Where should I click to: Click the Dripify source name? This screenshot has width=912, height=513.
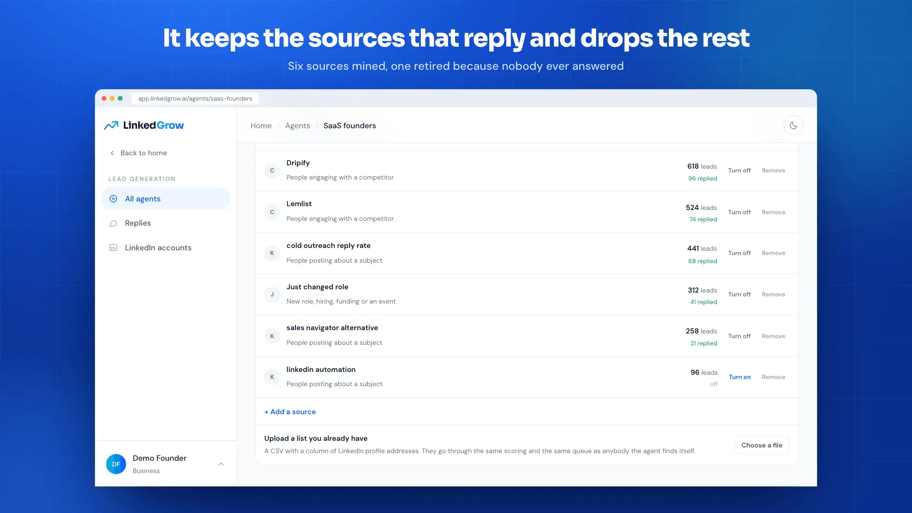(298, 163)
